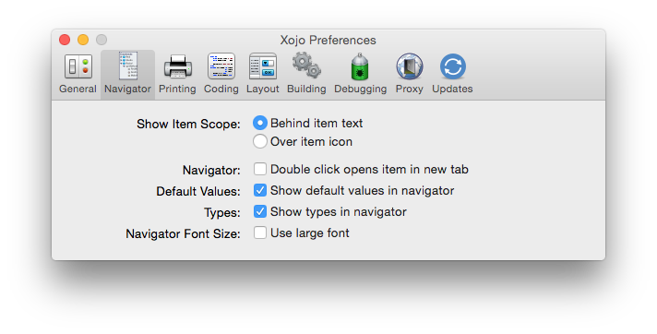Open Building preferences gears icon
Screen dimensions: 657x334
(306, 66)
